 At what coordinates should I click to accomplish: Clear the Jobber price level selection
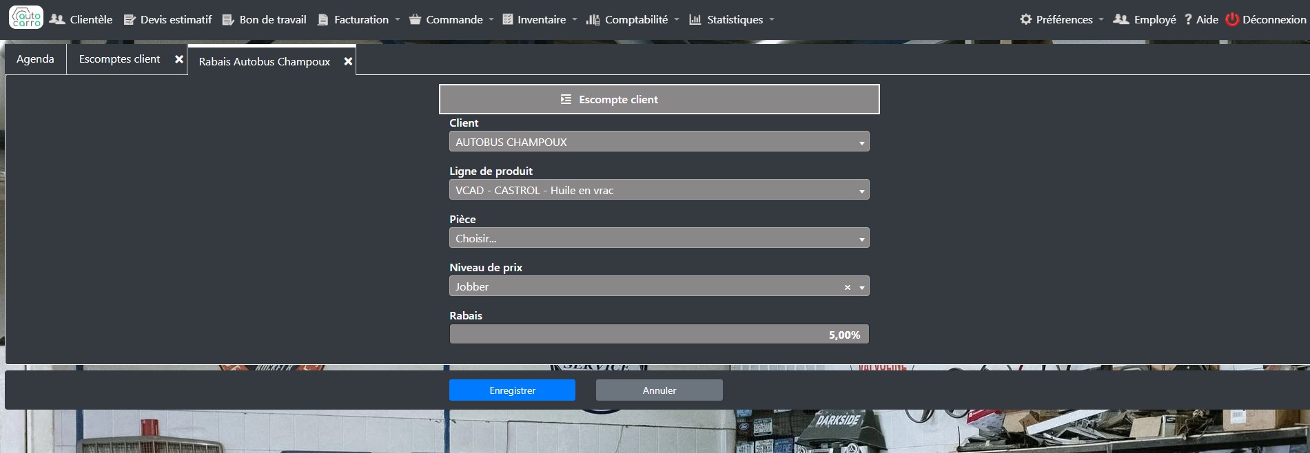[x=847, y=287]
